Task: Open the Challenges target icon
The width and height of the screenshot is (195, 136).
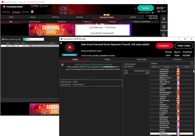Action: 164,27
